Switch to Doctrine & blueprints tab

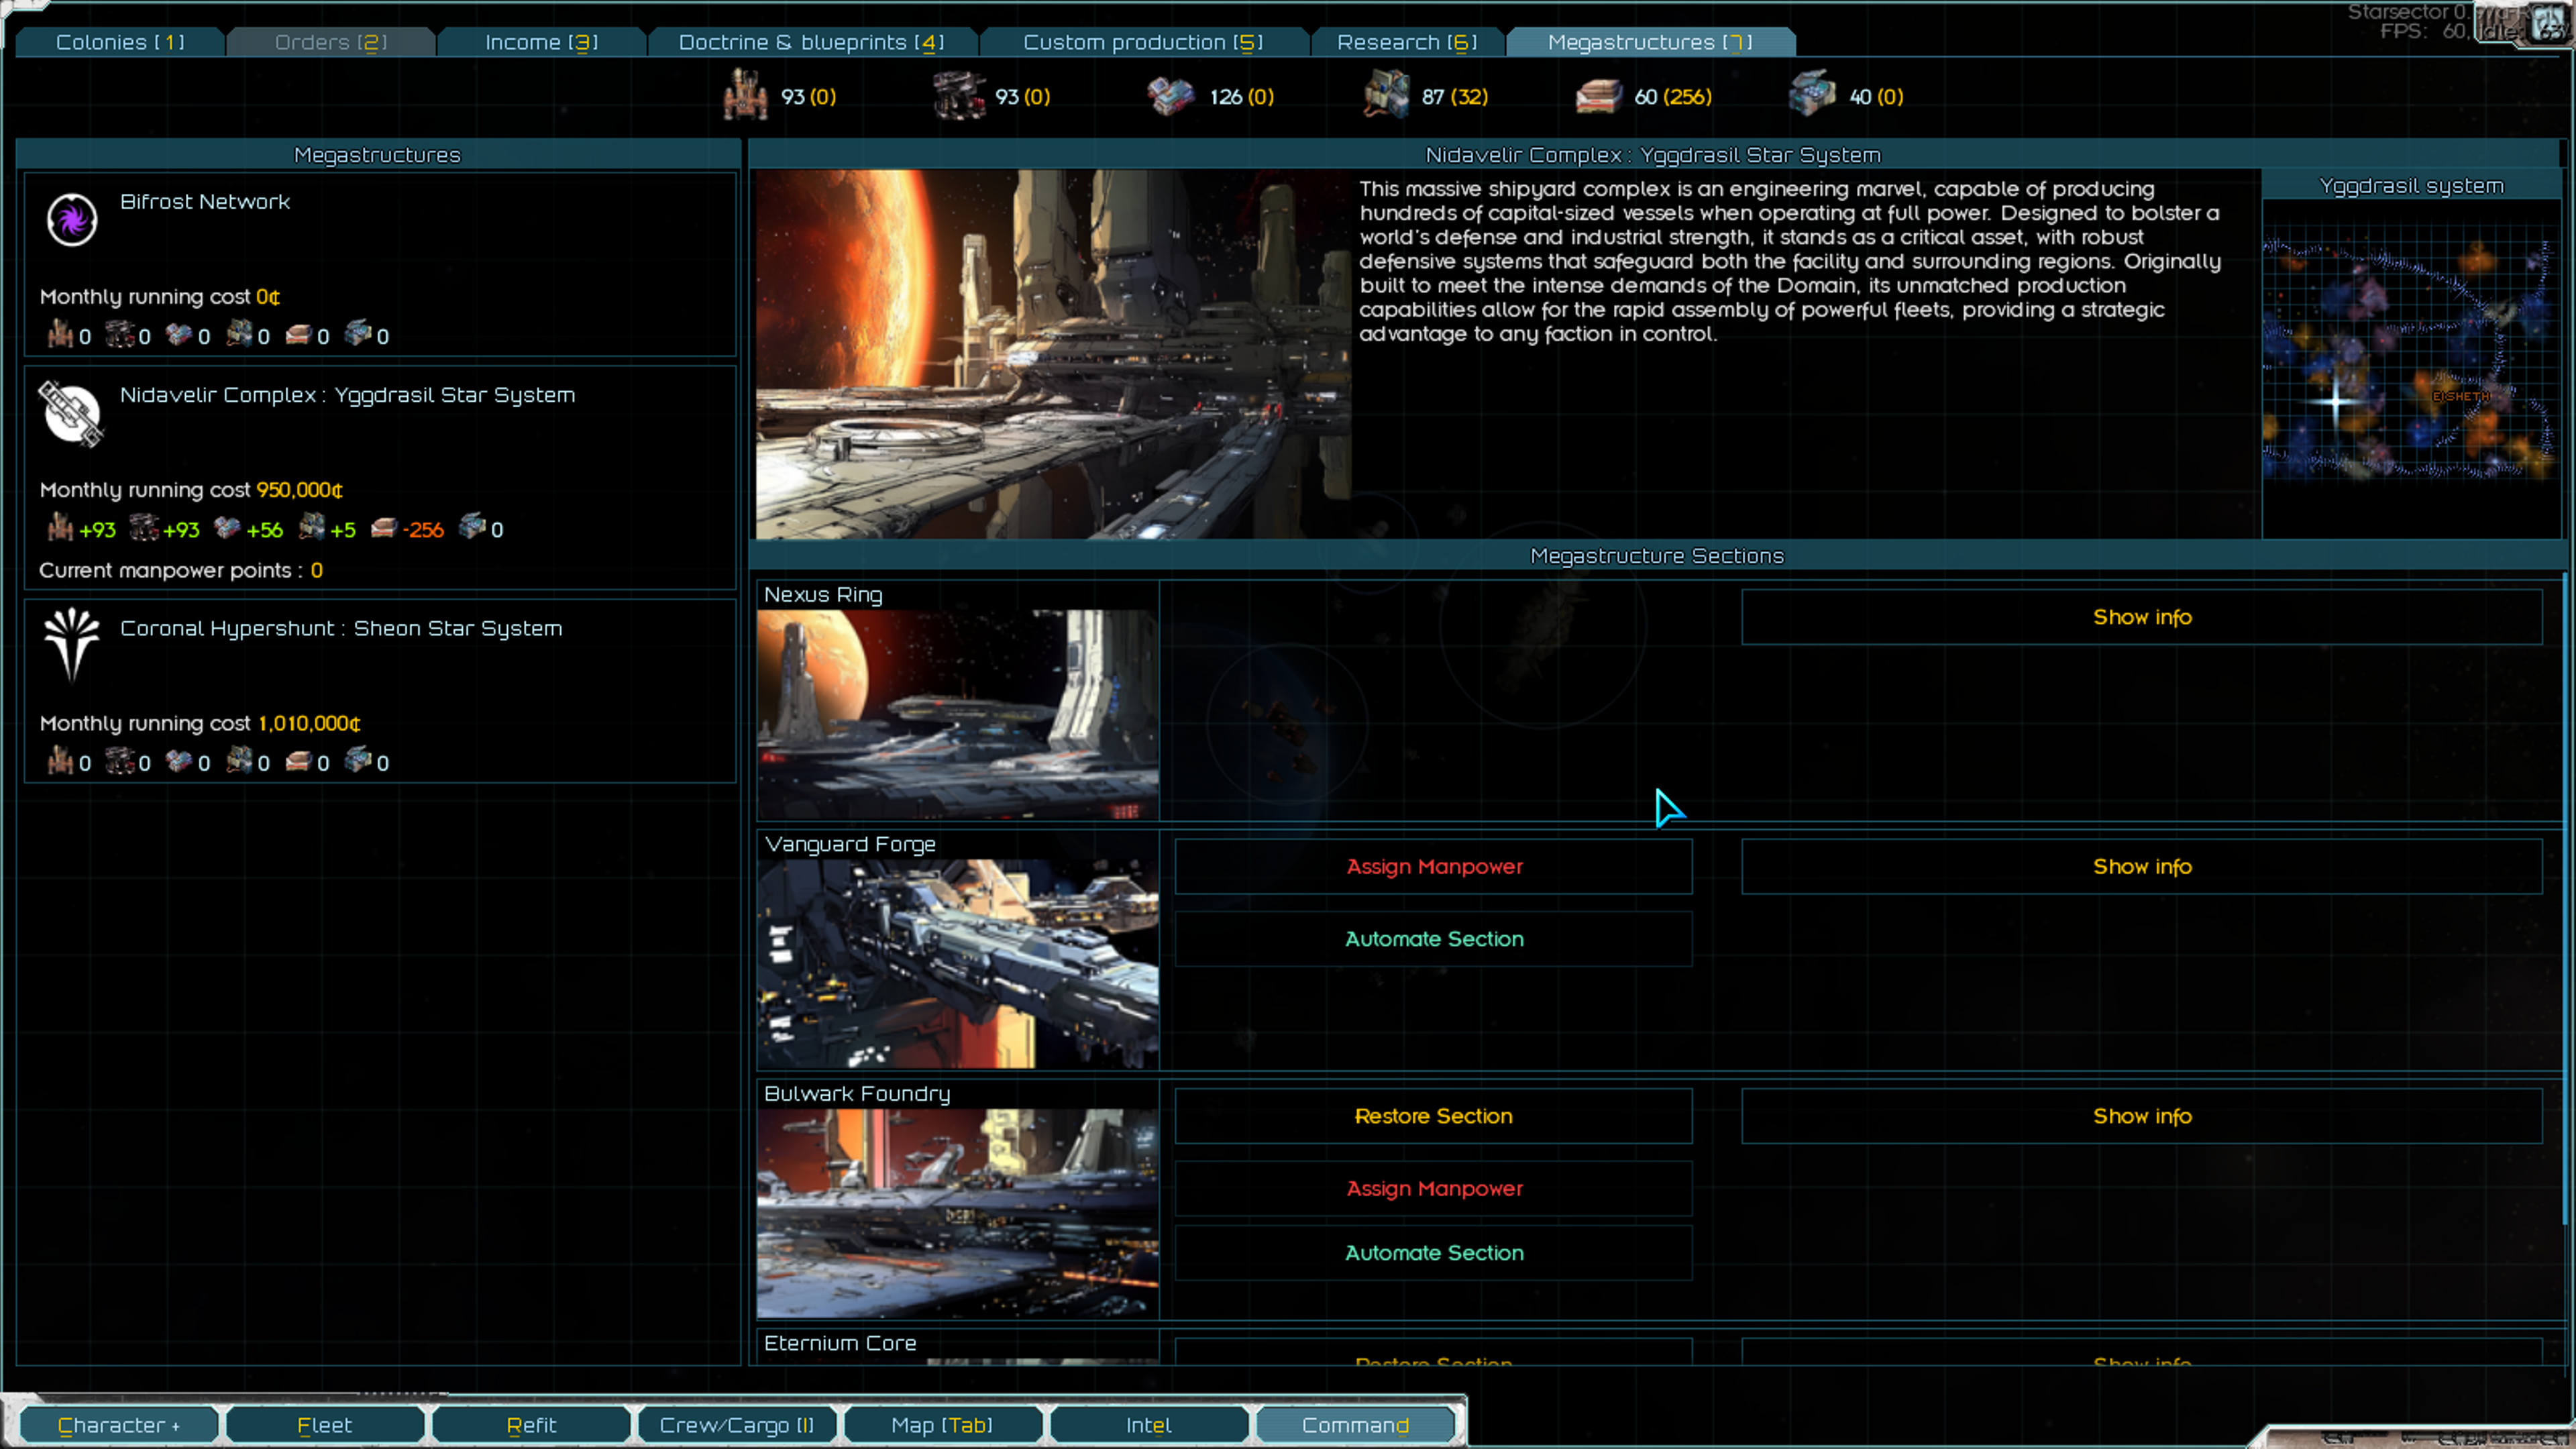pos(811,42)
